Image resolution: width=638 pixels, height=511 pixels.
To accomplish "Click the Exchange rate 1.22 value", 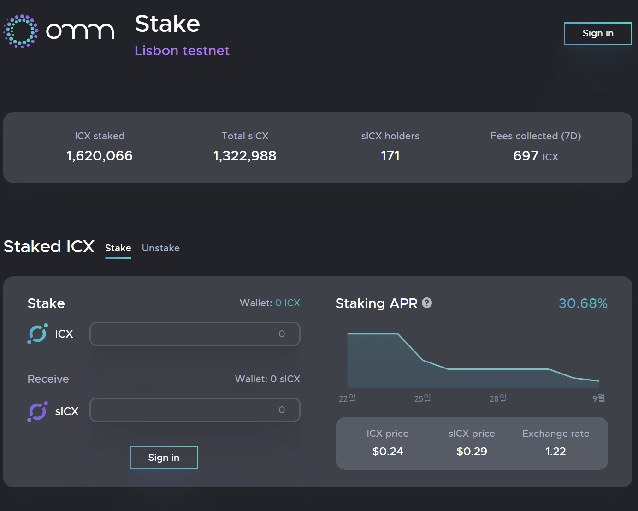I will 556,452.
